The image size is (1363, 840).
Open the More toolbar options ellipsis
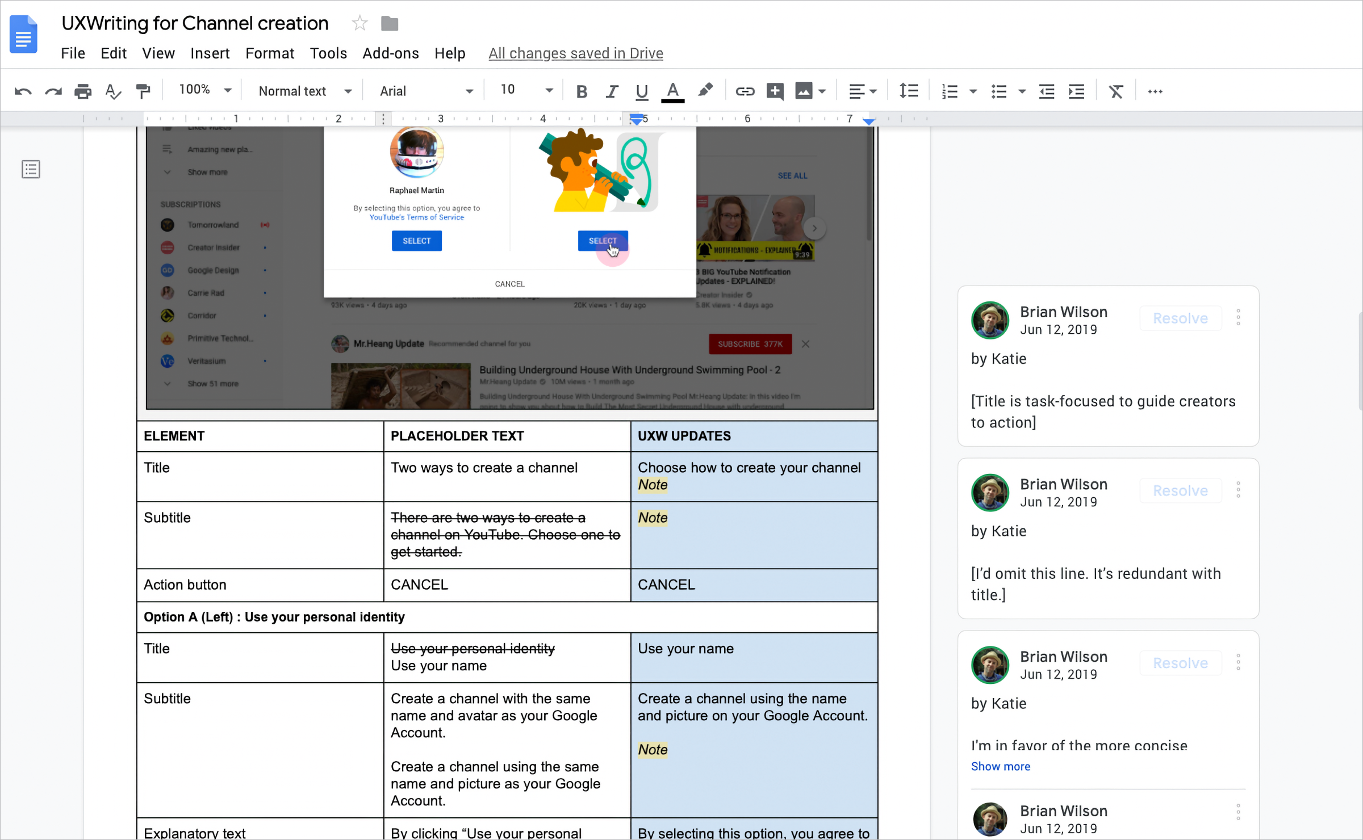pyautogui.click(x=1155, y=91)
